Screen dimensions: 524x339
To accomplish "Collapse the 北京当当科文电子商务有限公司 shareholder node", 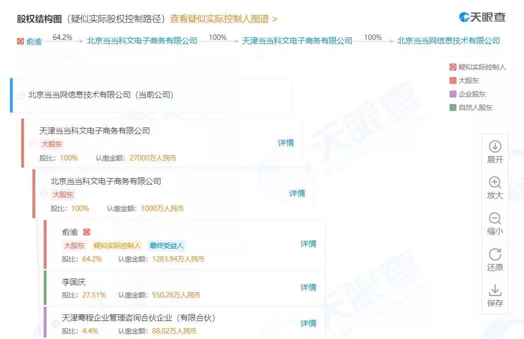I will coord(44,194).
